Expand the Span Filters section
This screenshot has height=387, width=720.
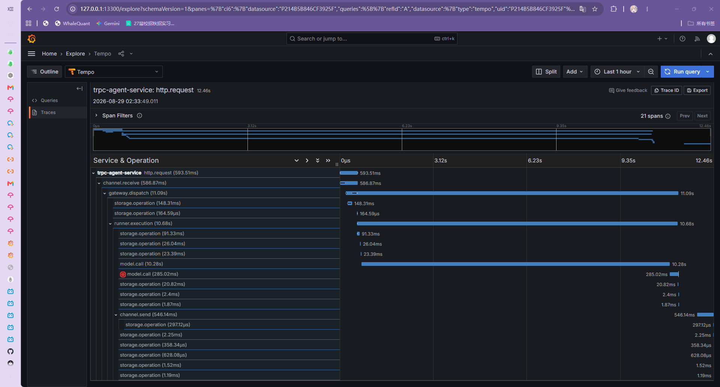point(96,115)
